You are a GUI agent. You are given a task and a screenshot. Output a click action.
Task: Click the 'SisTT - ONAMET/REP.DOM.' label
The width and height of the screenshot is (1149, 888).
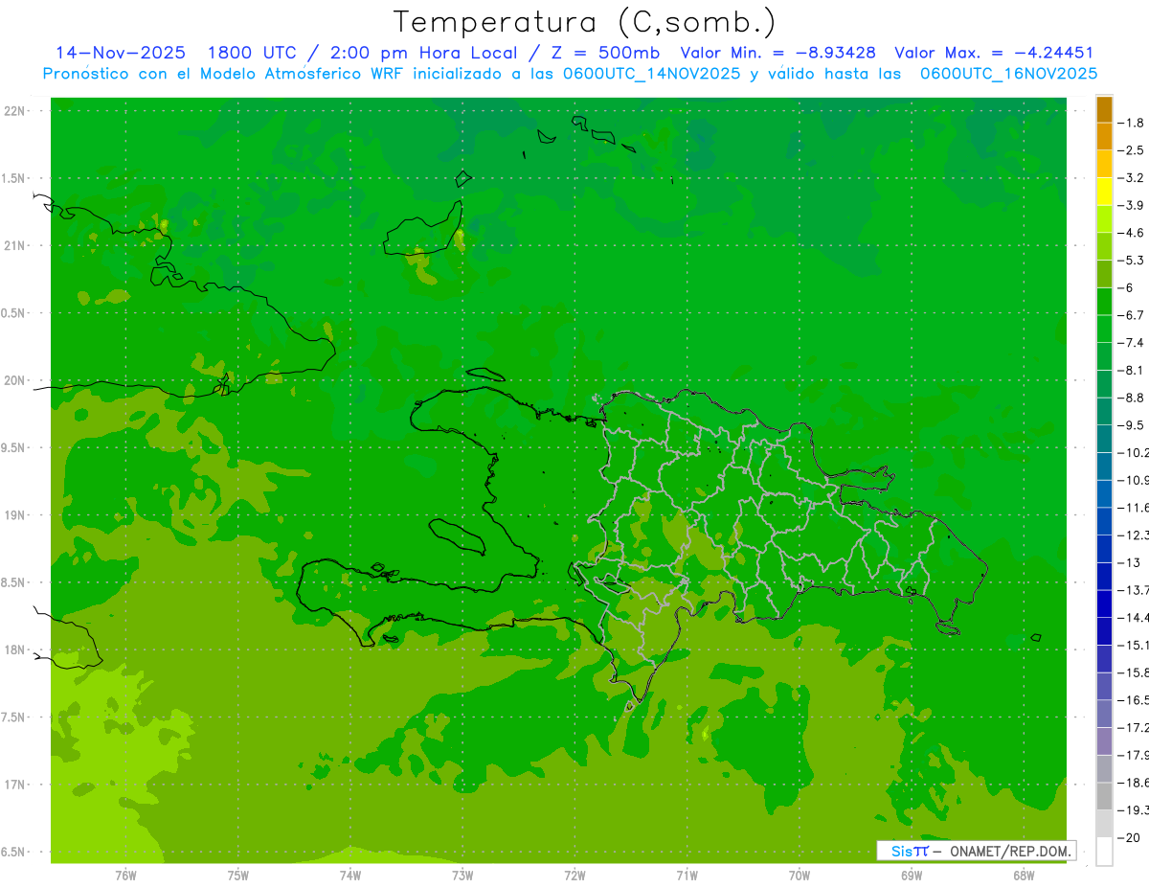[x=976, y=851]
